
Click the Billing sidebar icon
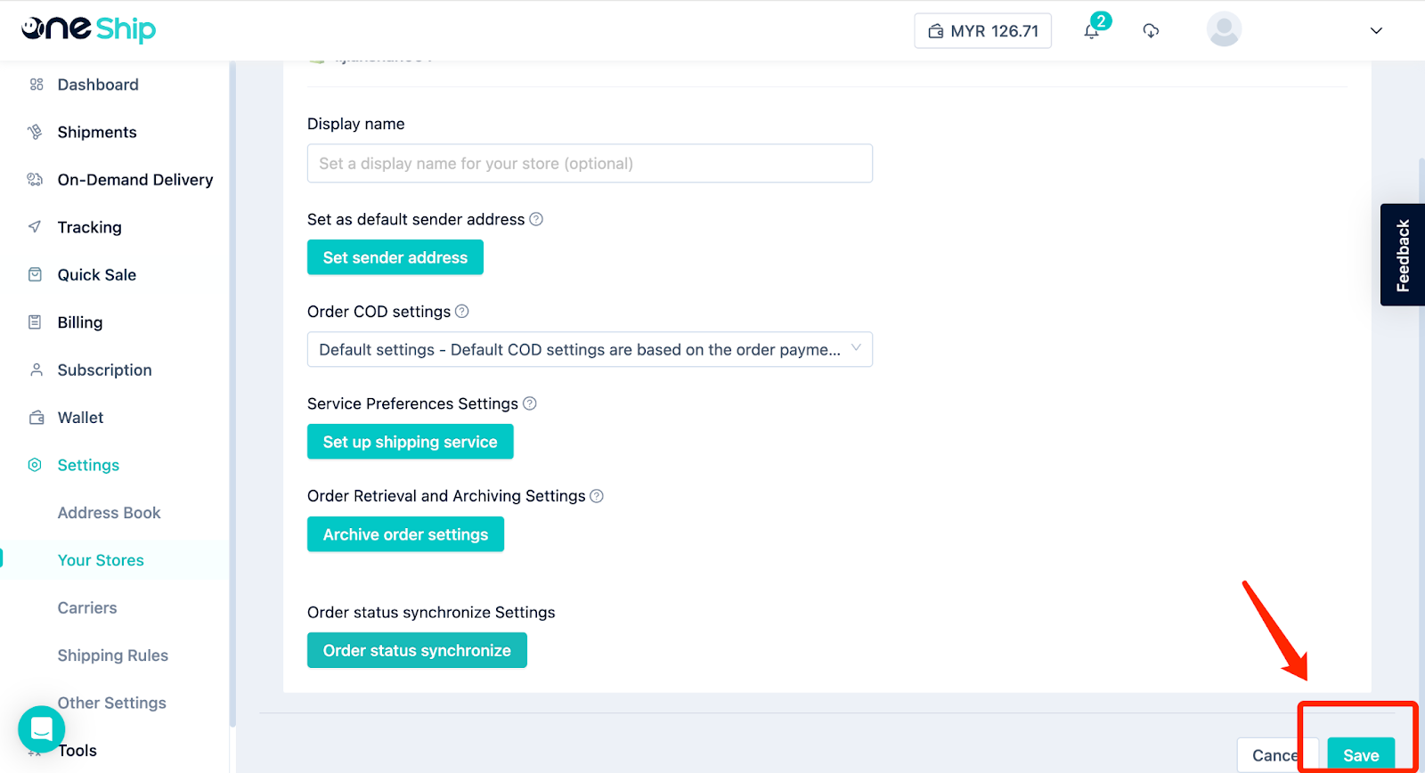click(x=36, y=322)
